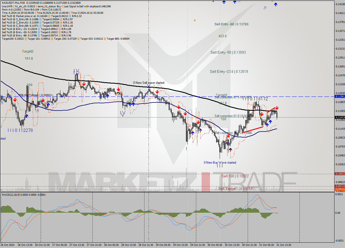Image resolution: width=345 pixels, height=248 pixels.
Task: Click the '| | | 0.112278' wave label
Action: point(20,130)
